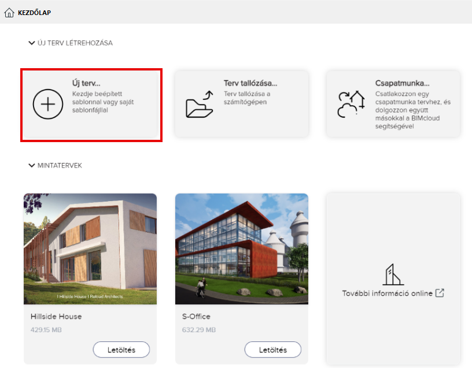Open the S-Office thumbnail image
The height and width of the screenshot is (368, 472).
point(242,249)
